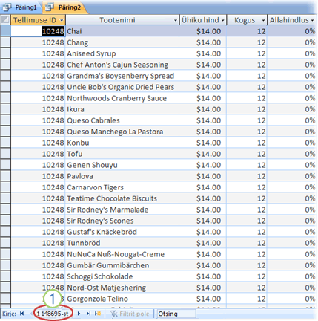Screen dimensions: 318x321
Task: Click the Filtrit pole filter indicator
Action: 130,314
